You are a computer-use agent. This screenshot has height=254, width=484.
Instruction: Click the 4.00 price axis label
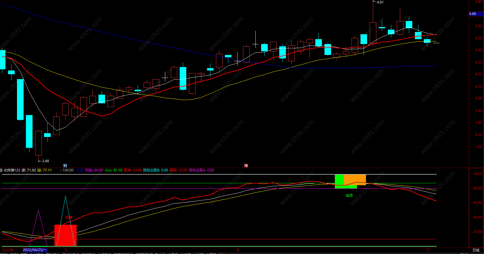[479, 98]
